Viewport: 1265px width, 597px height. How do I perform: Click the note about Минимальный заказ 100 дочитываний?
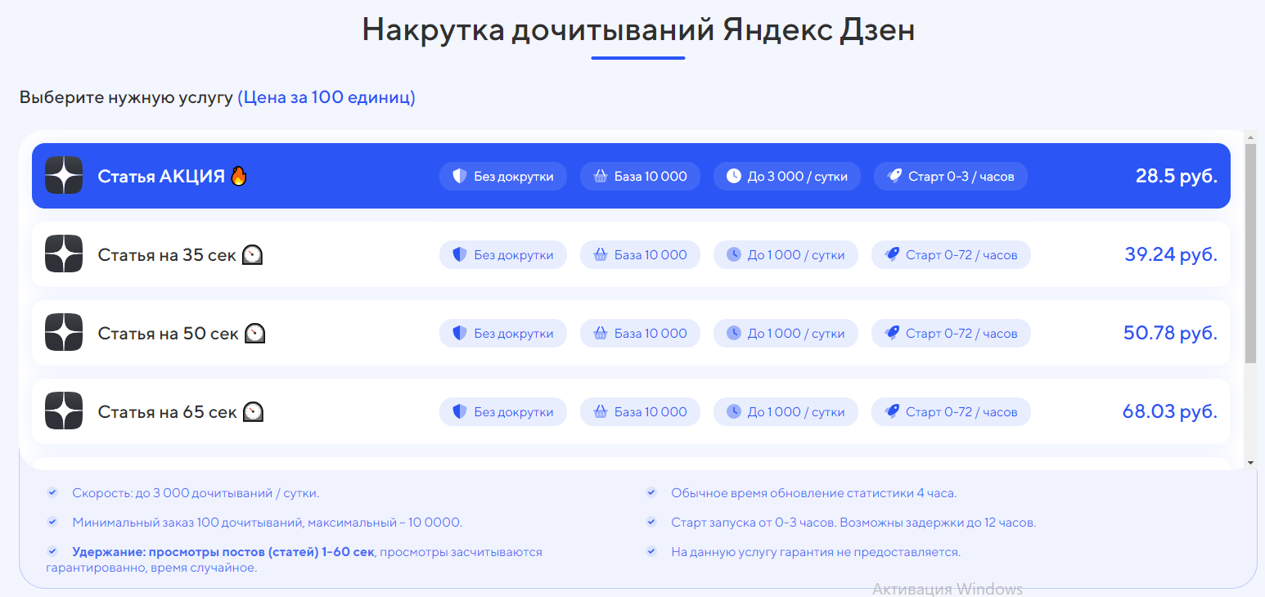[x=267, y=523]
